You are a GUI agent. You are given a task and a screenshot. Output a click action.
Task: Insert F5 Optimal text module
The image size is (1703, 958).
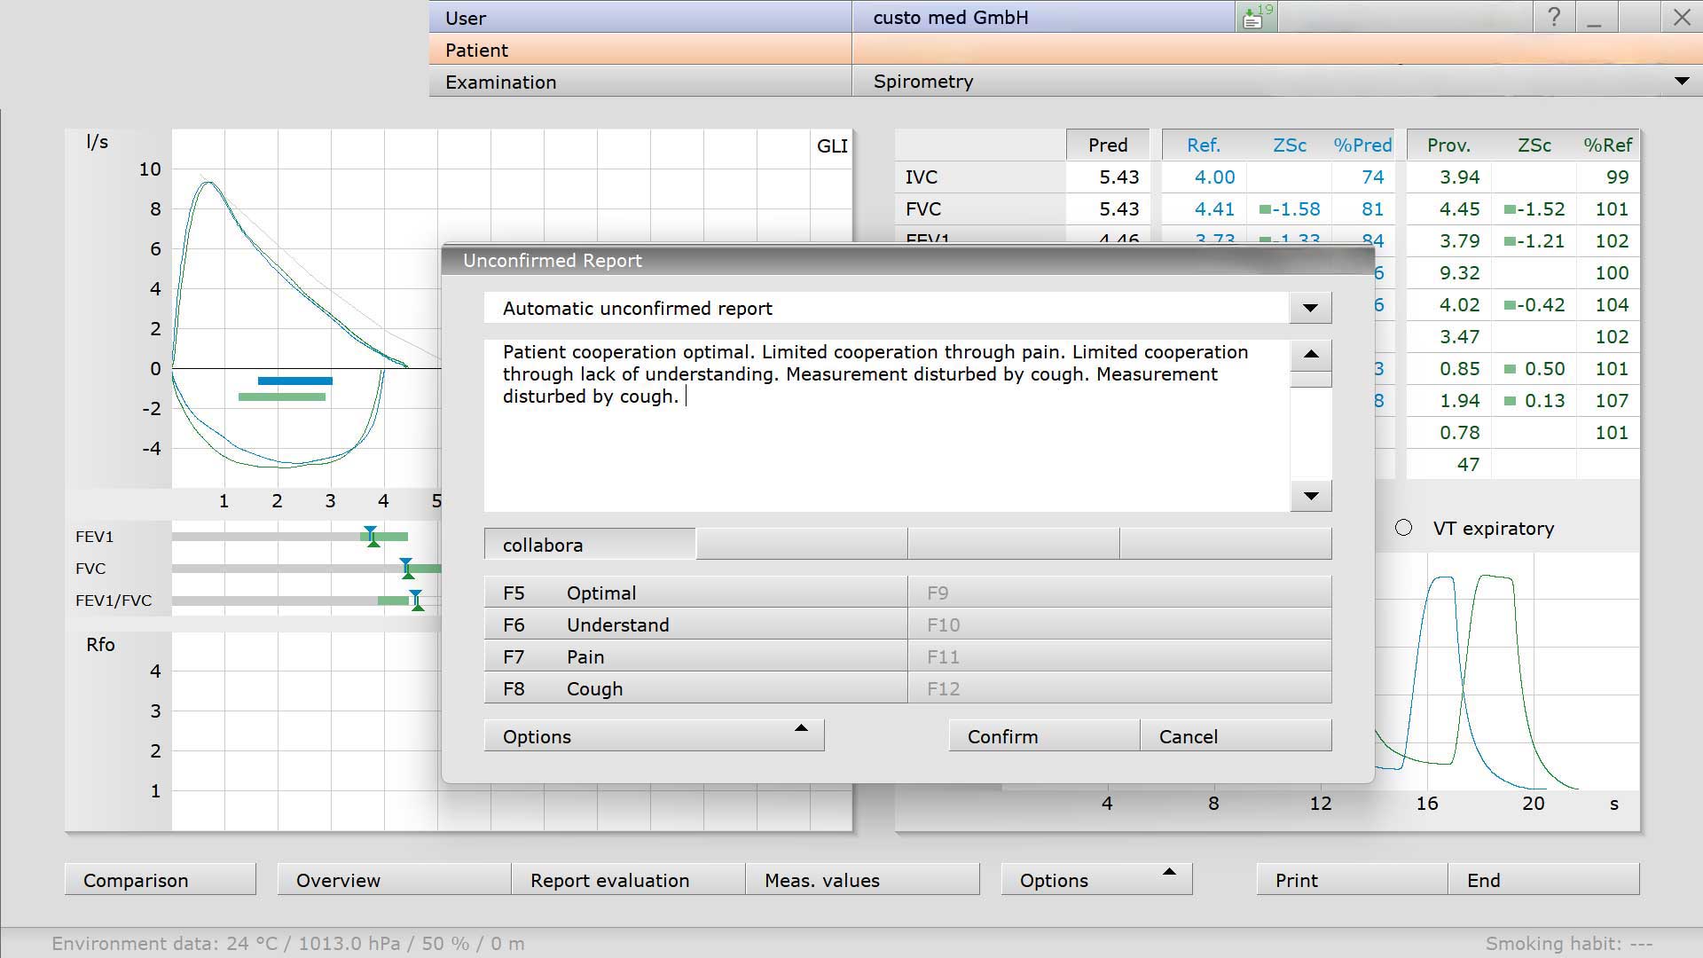coord(695,593)
